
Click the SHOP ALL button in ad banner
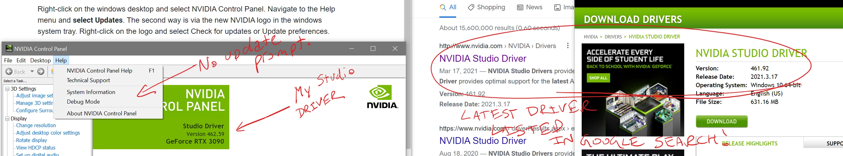pyautogui.click(x=598, y=78)
